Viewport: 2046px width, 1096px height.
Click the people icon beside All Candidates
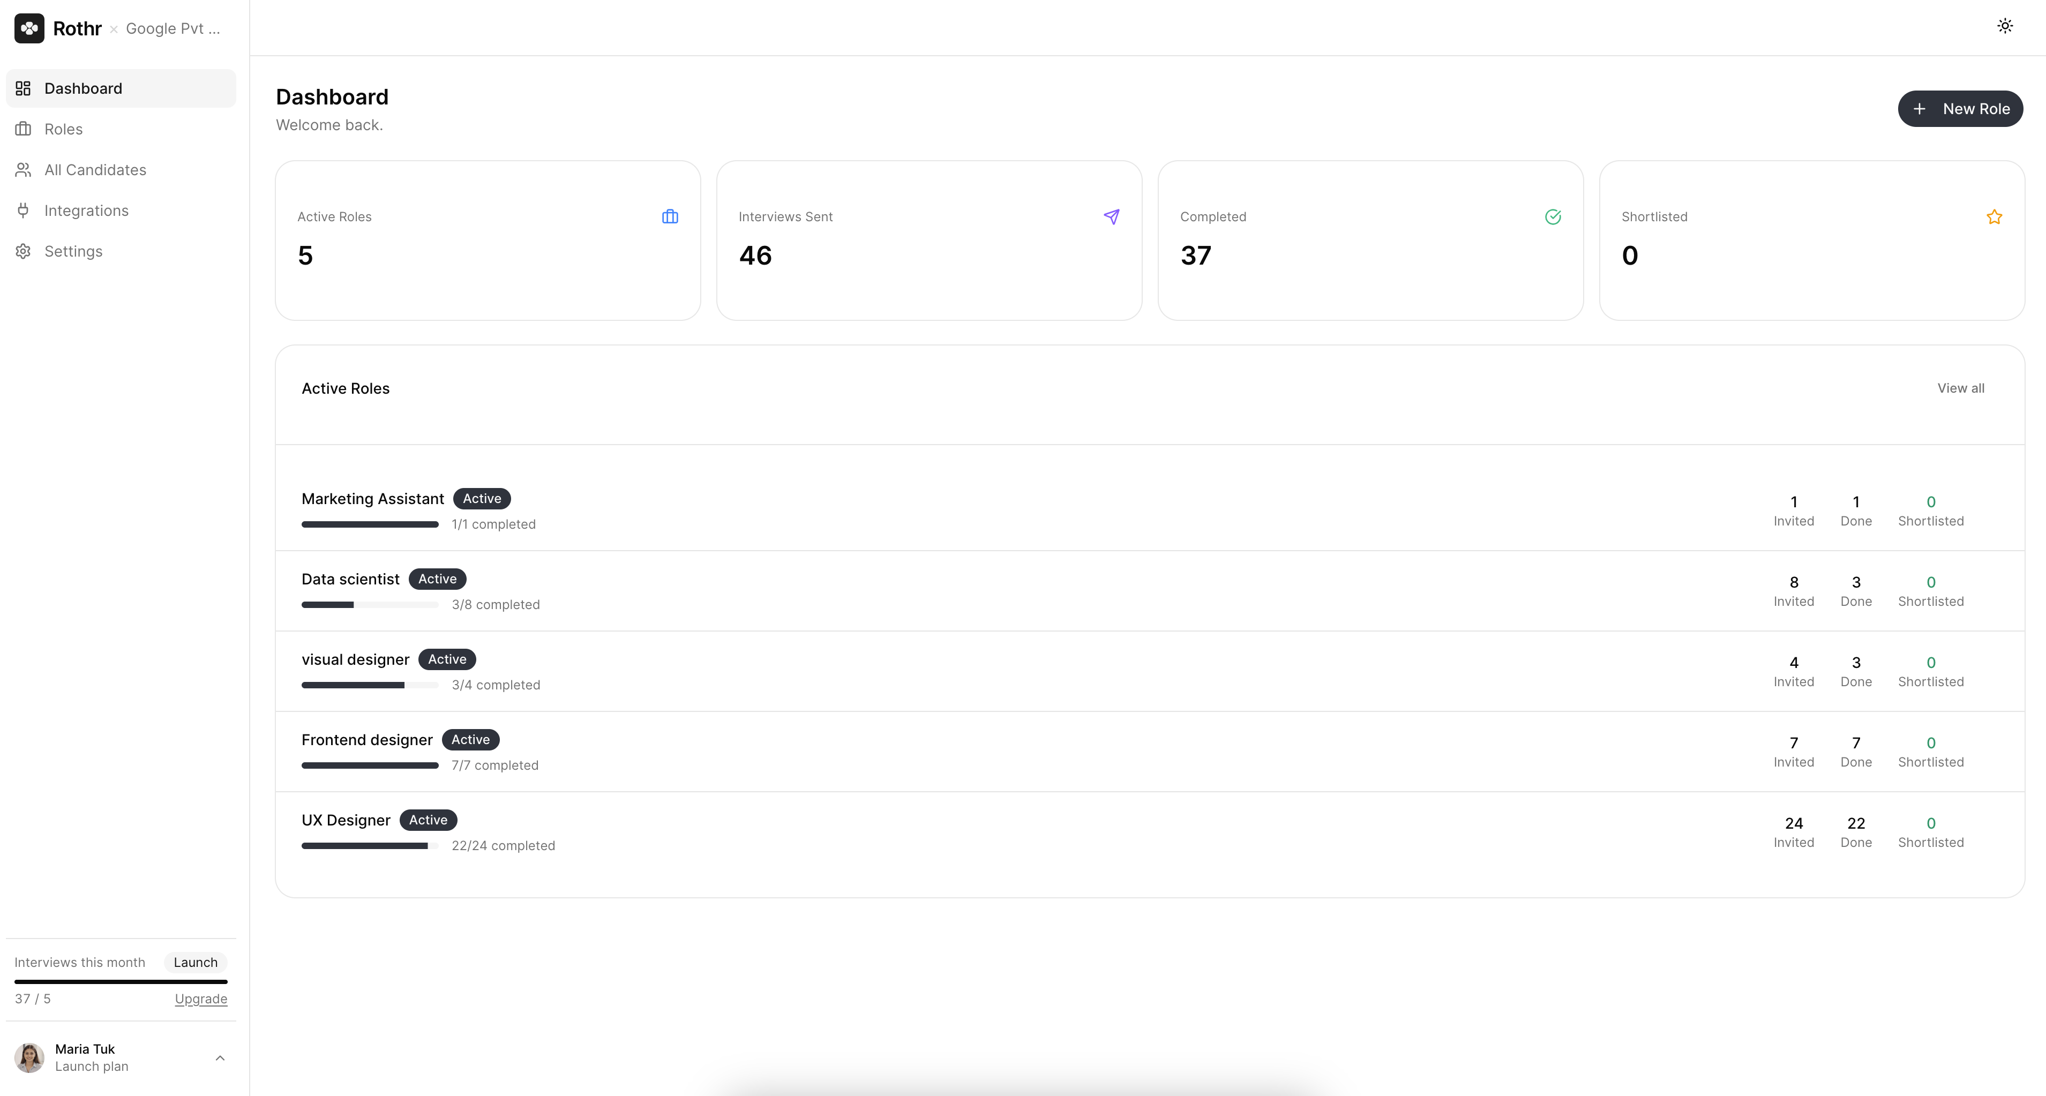[23, 170]
